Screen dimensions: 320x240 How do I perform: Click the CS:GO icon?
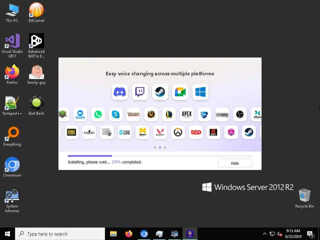point(89,132)
